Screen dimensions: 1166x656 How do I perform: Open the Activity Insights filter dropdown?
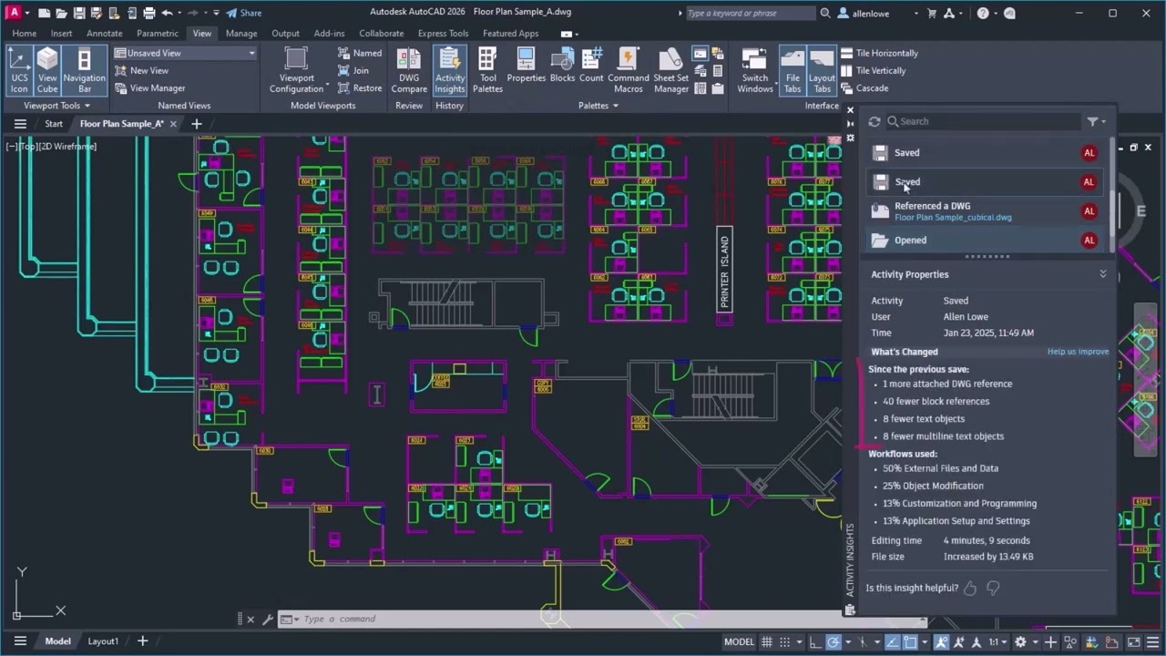[x=1096, y=121]
